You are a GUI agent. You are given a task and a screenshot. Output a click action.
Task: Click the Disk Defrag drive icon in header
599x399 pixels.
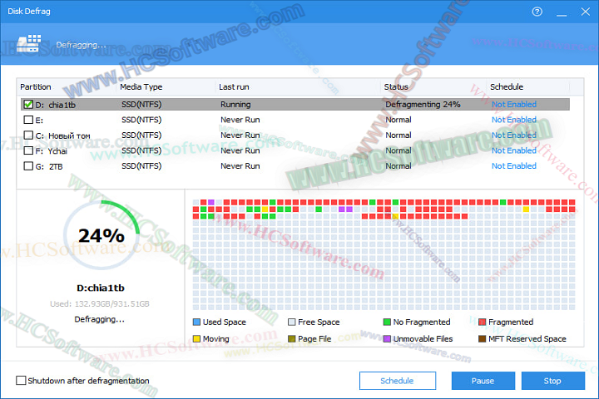pyautogui.click(x=28, y=43)
